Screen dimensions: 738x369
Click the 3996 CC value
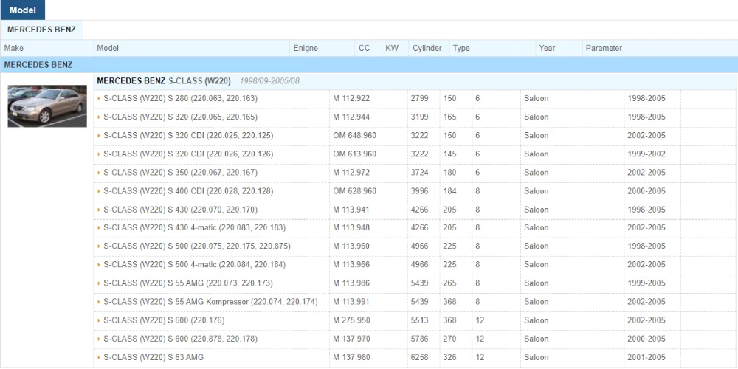[x=419, y=191]
